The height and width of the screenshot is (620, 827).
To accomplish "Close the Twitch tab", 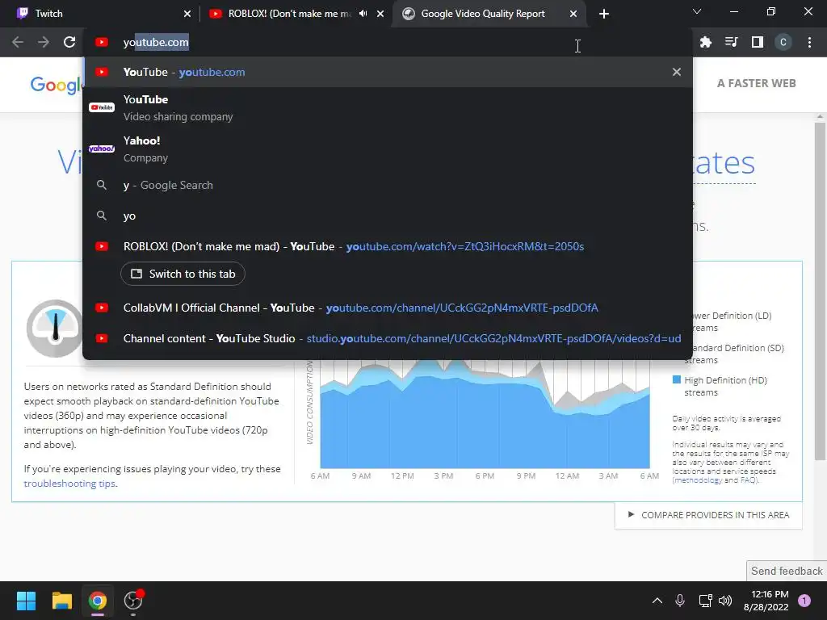I will tap(187, 14).
